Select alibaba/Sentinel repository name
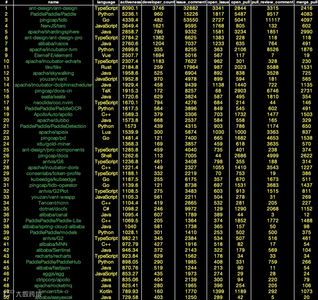The height and width of the screenshot is (300, 318). tap(53, 250)
